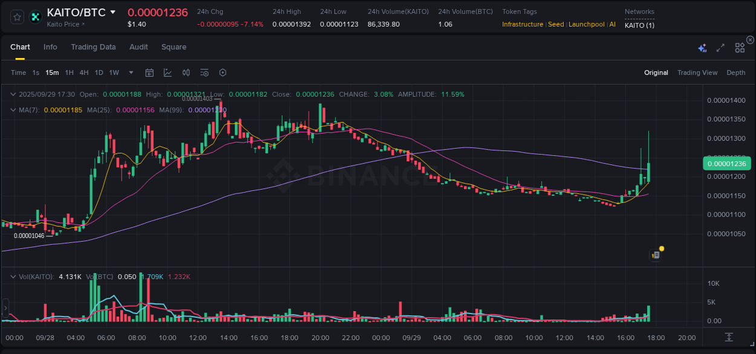Open the Audit tab

pos(138,47)
